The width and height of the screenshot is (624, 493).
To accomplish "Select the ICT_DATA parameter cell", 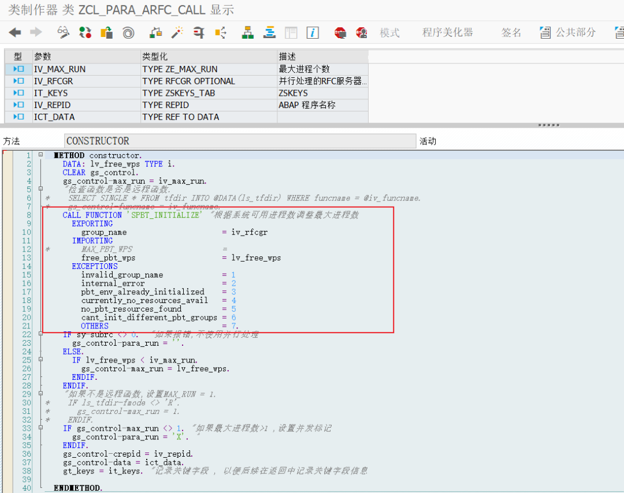I will tap(86, 117).
